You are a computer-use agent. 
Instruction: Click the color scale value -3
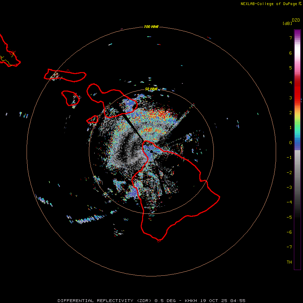(x=289, y=188)
